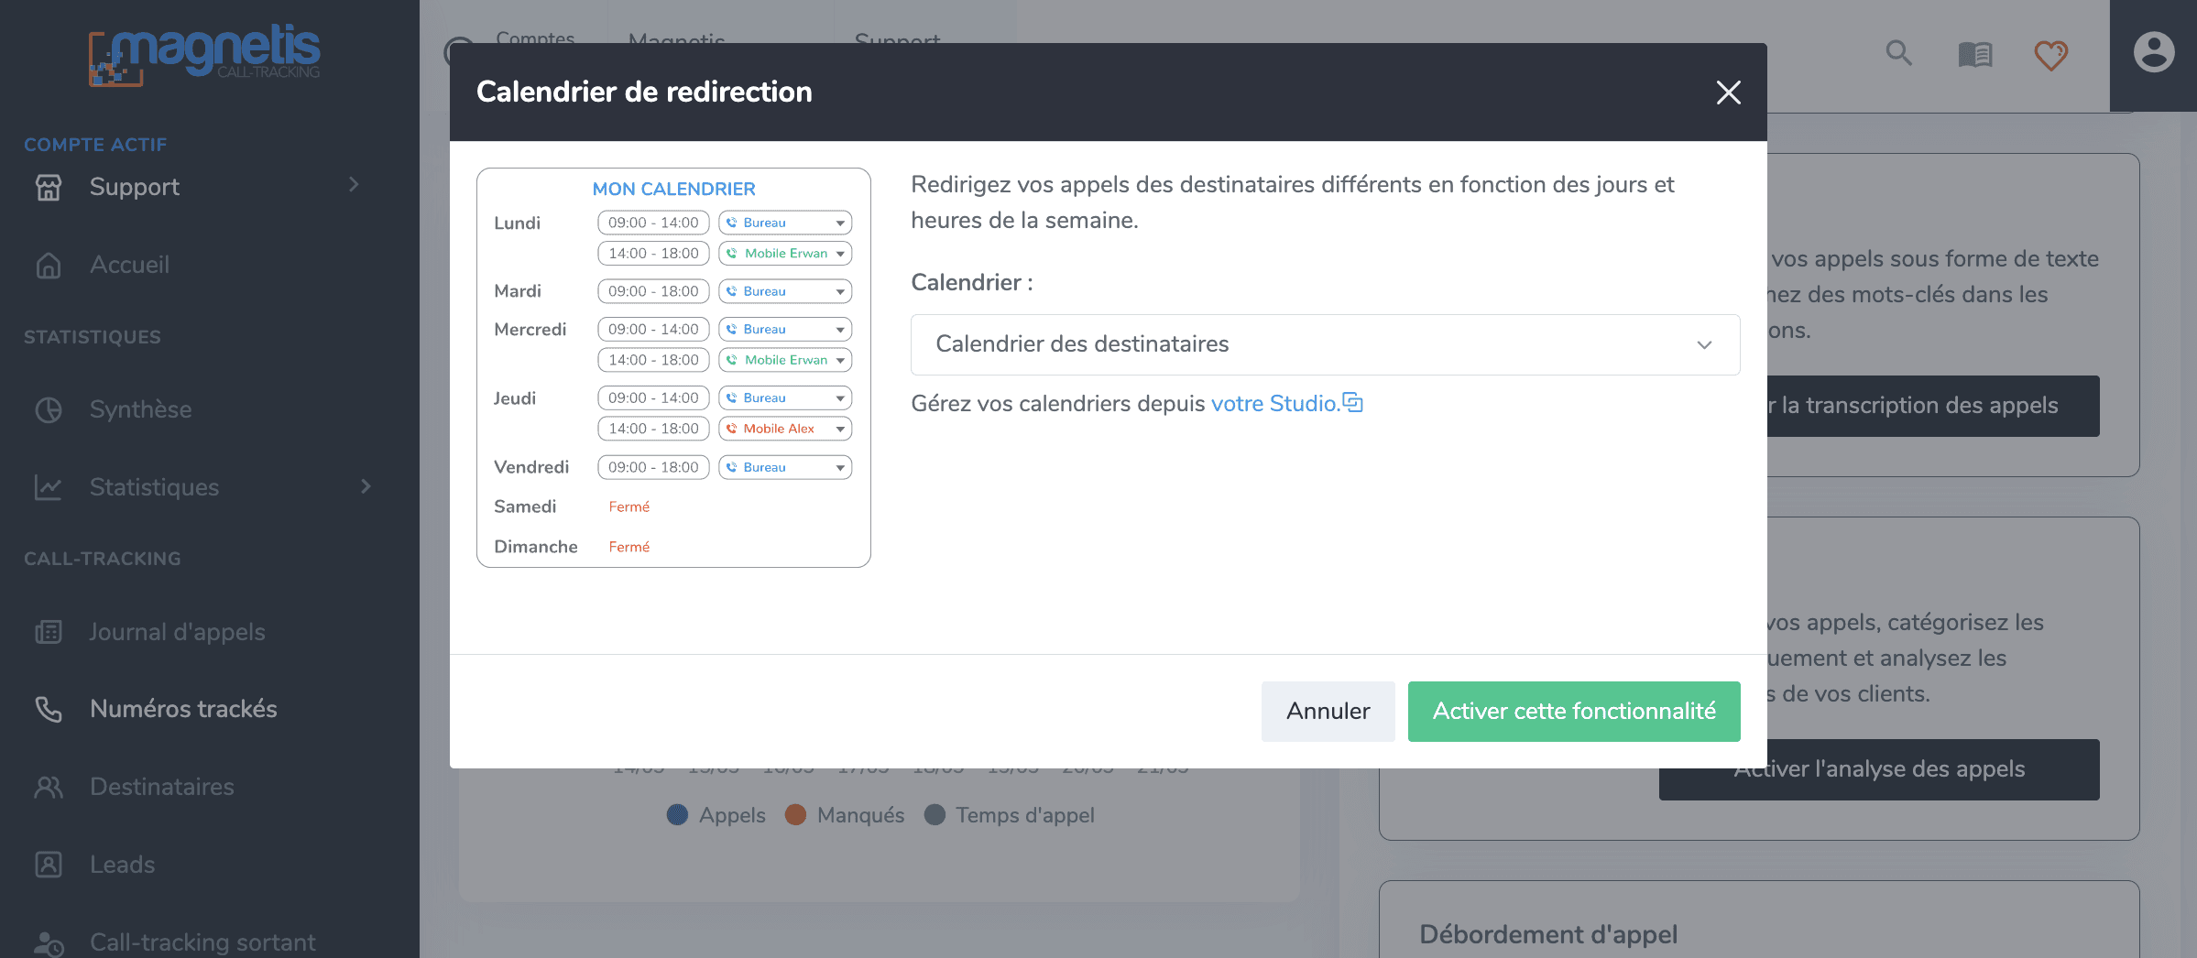Open votre Studio link
The width and height of the screenshot is (2197, 958).
point(1274,403)
